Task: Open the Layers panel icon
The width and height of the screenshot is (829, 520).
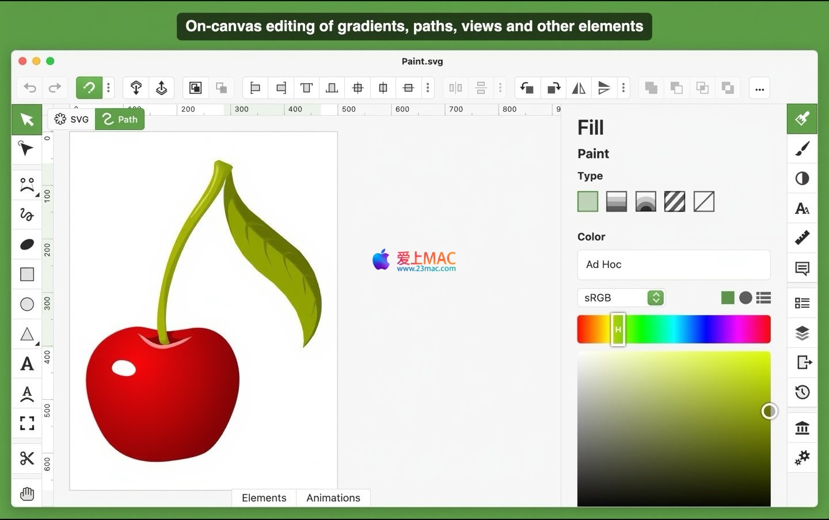Action: (x=802, y=333)
